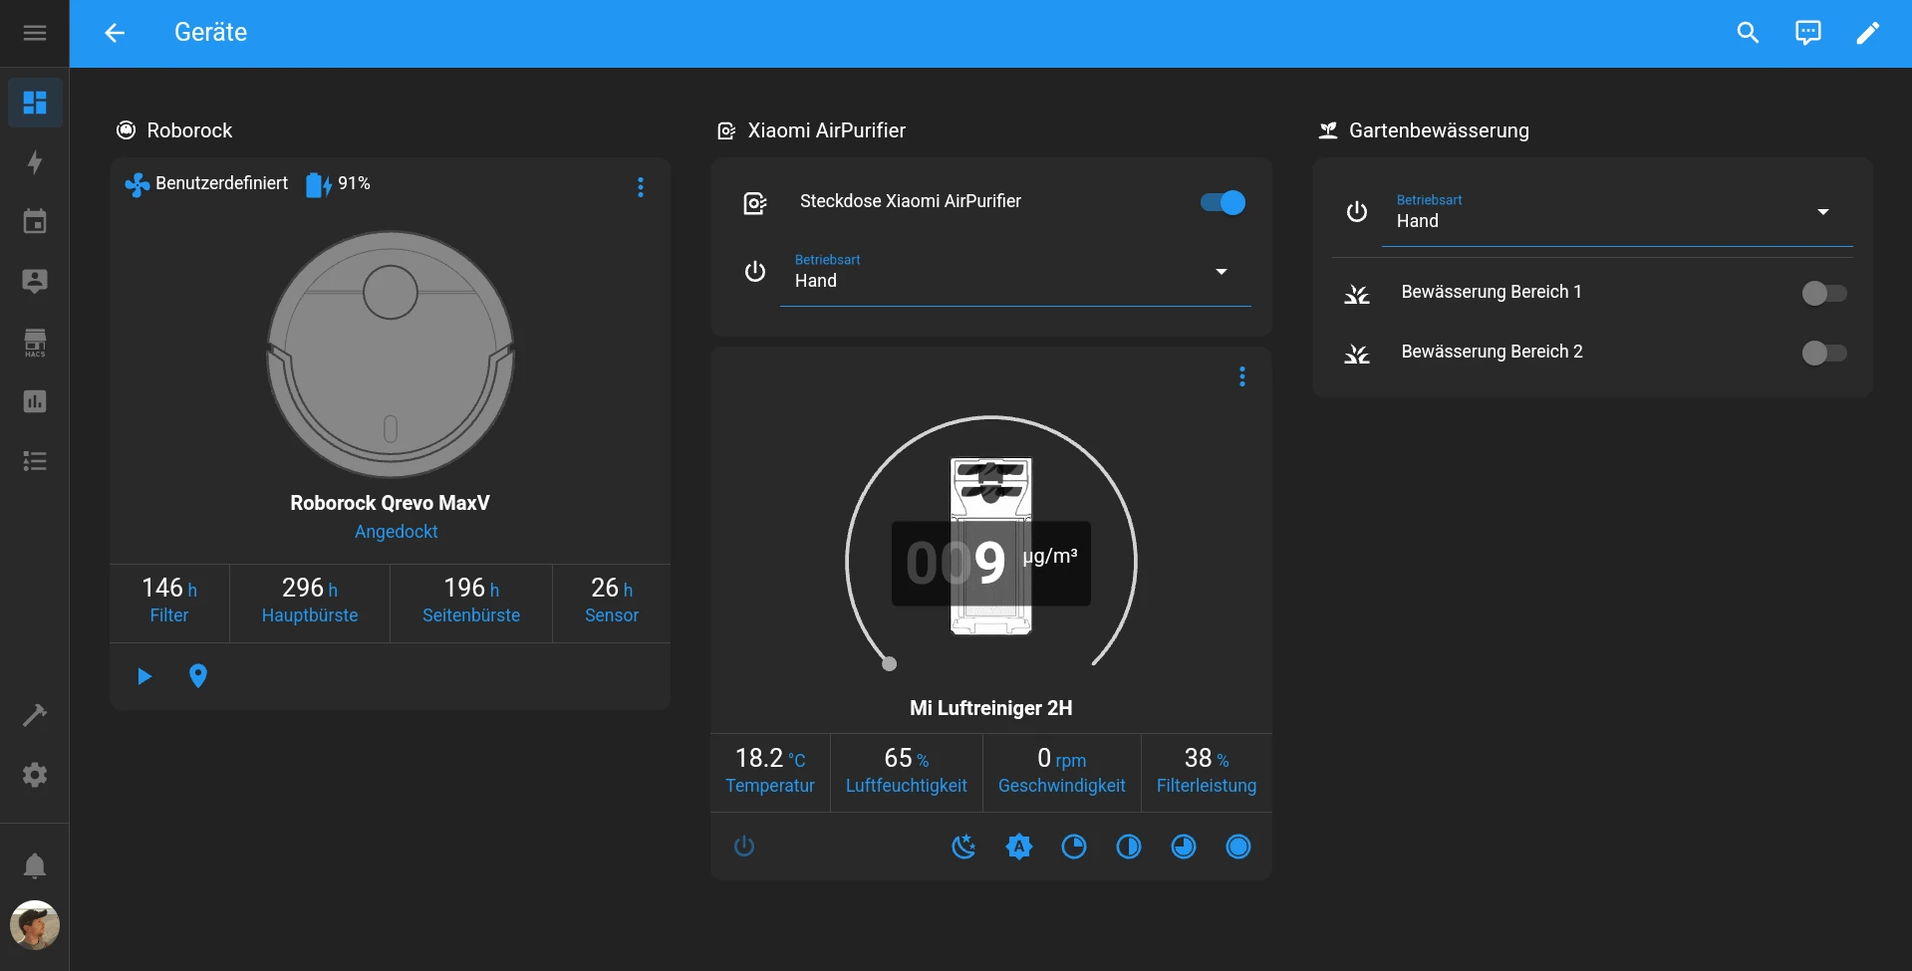The width and height of the screenshot is (1912, 971).
Task: Open the hamburger sidebar menu
Action: (x=35, y=33)
